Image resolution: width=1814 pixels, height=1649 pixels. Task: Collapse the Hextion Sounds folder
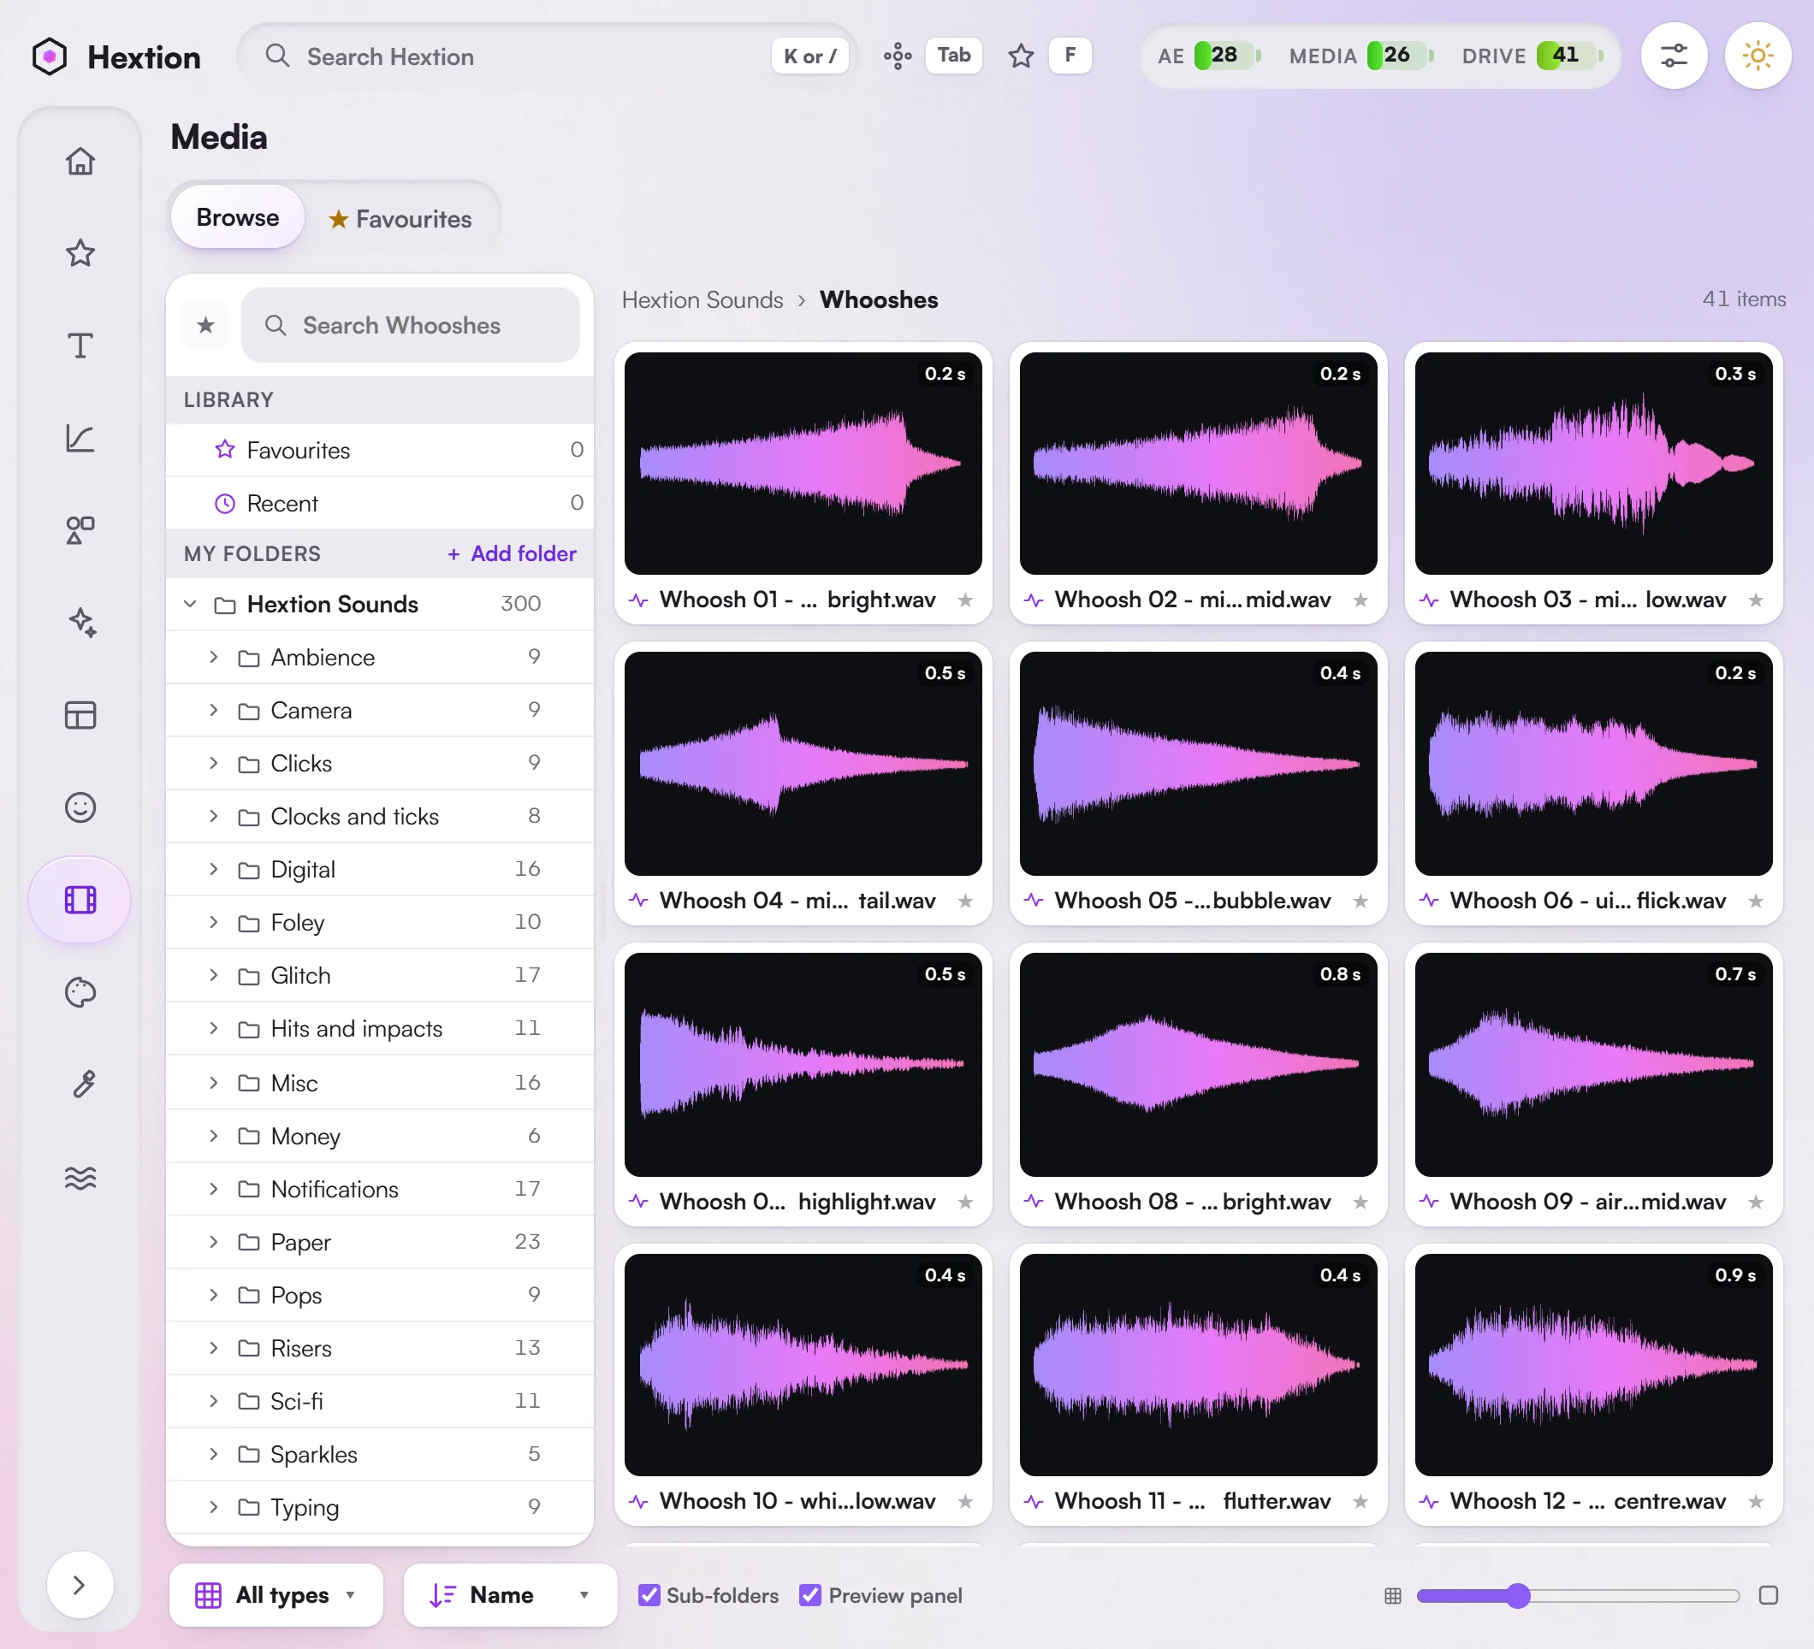(x=190, y=604)
